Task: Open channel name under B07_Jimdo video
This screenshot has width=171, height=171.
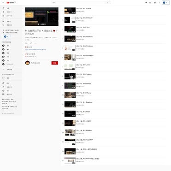Action: [x=80, y=68]
